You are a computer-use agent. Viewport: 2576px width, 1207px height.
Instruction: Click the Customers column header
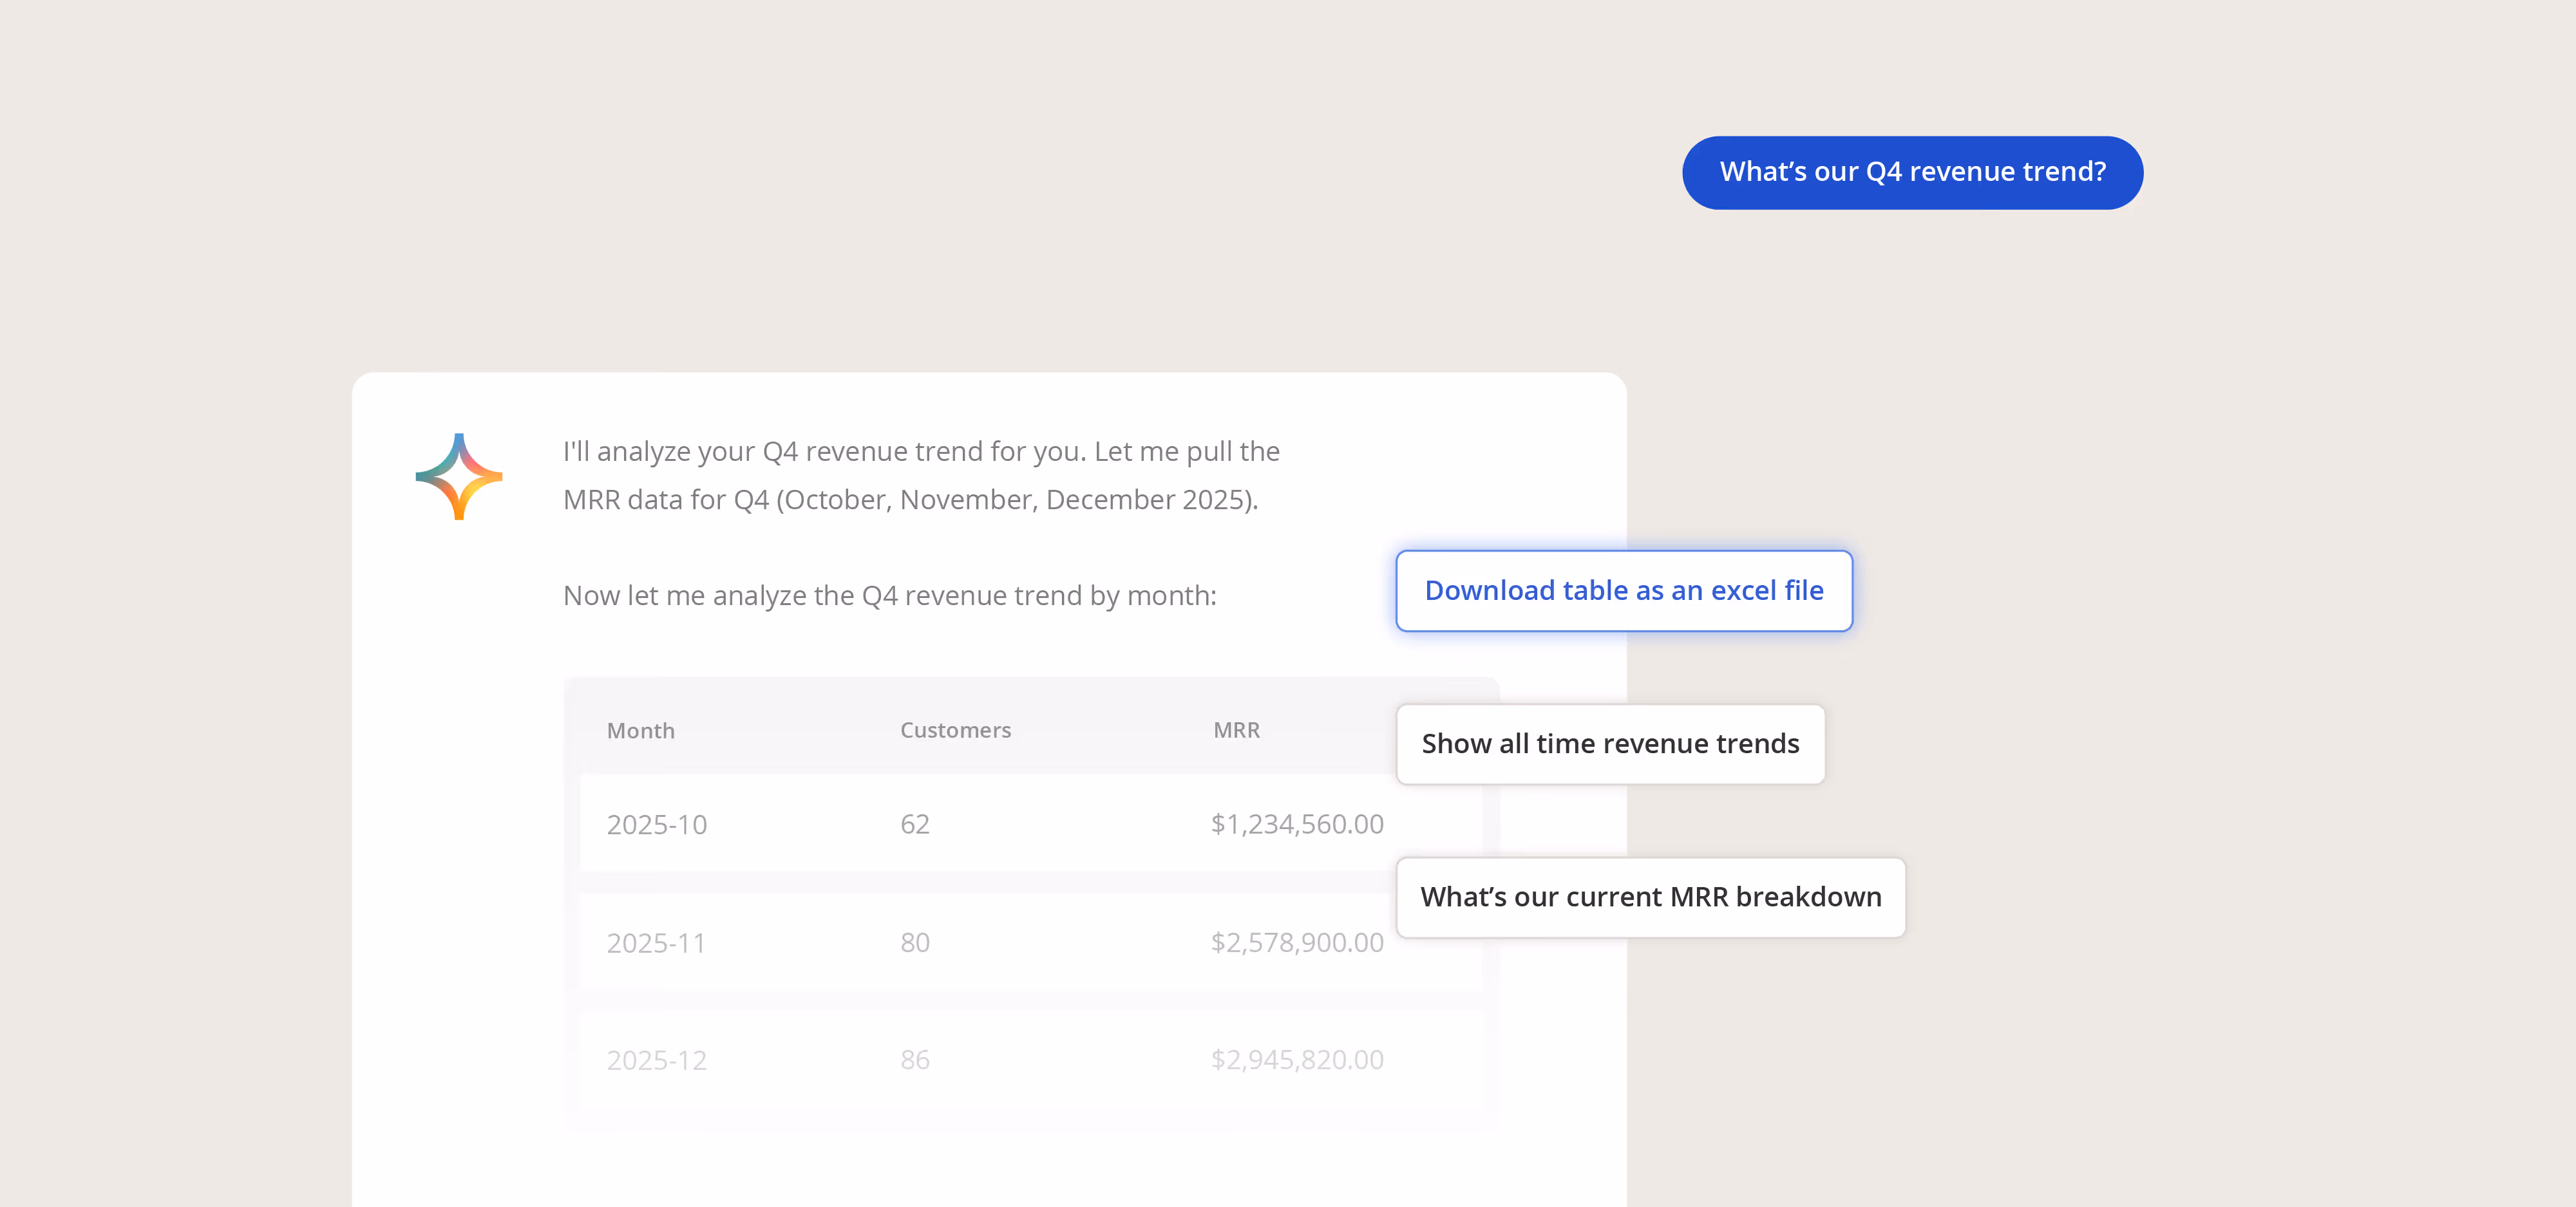(955, 731)
